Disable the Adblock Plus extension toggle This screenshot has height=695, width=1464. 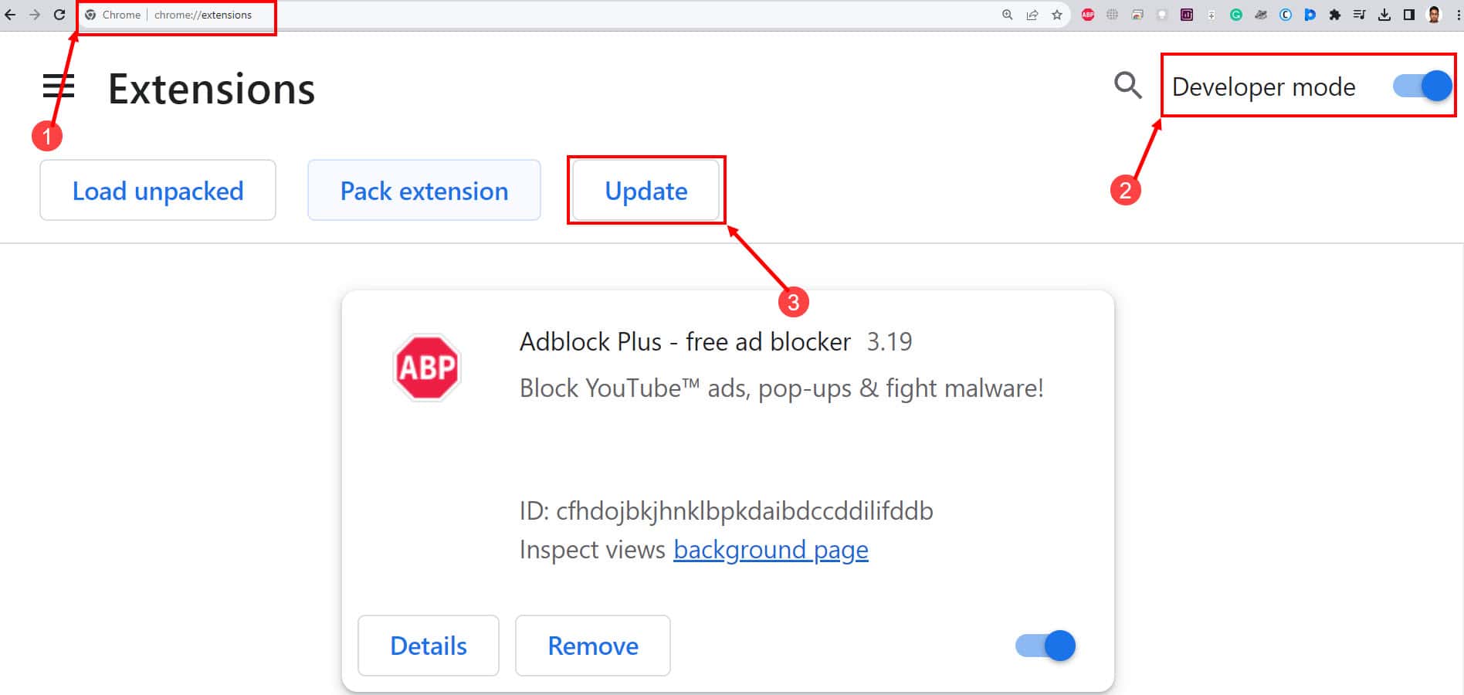coord(1045,646)
